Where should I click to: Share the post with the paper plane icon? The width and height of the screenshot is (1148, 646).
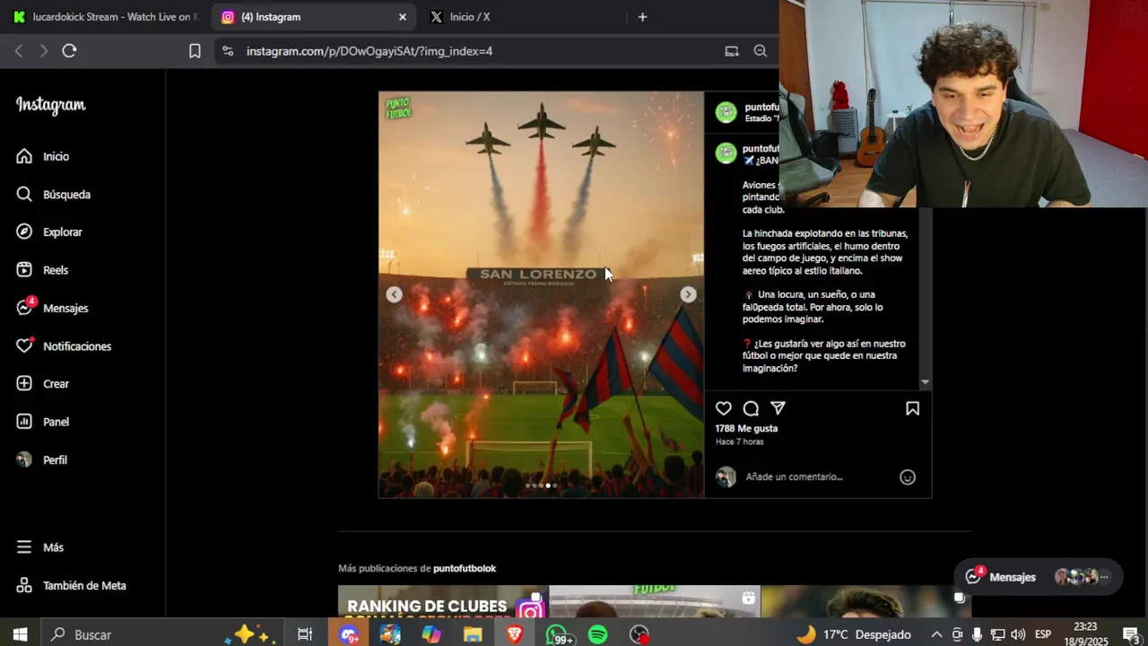click(x=778, y=408)
